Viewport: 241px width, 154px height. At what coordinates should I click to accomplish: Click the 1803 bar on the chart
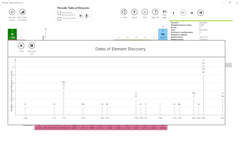point(203,95)
